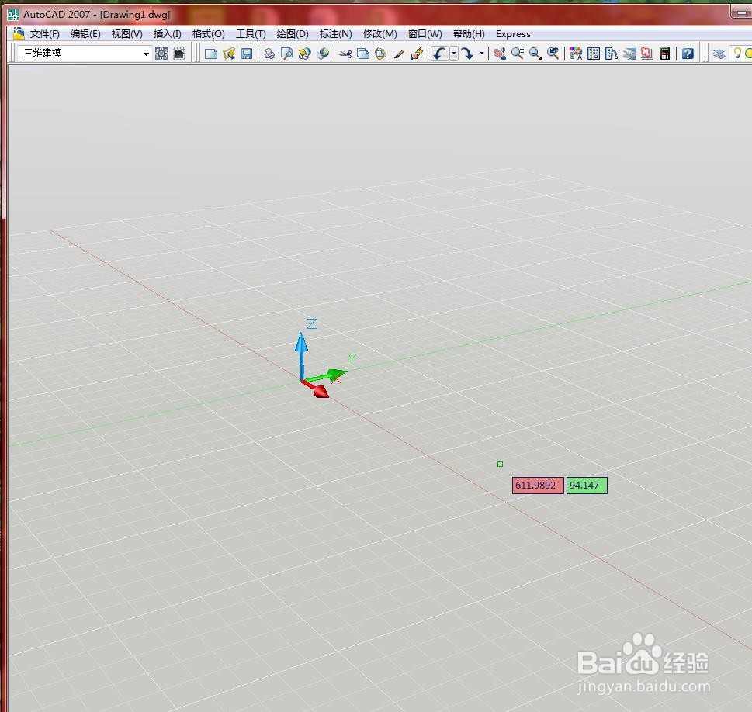Open the Markup Set Manager icon
Image resolution: width=752 pixels, height=712 pixels.
coord(646,54)
